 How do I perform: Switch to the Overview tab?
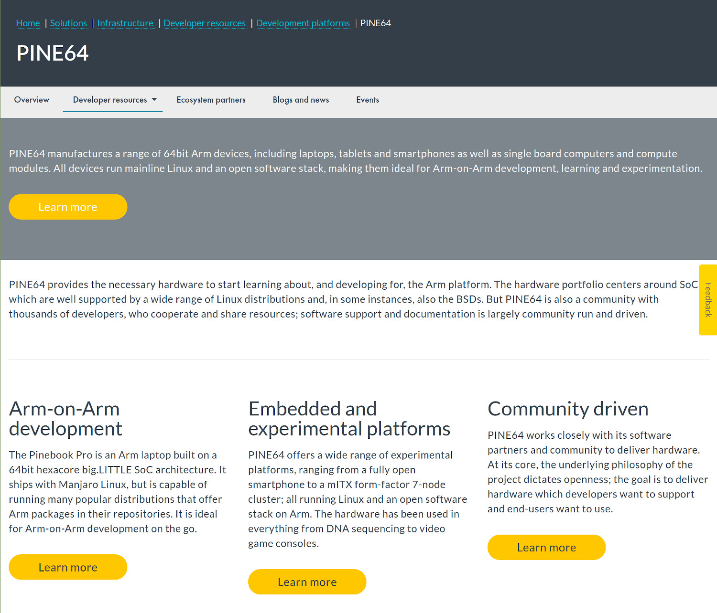[x=32, y=100]
